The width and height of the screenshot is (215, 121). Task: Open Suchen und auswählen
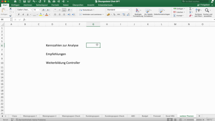point(208,12)
